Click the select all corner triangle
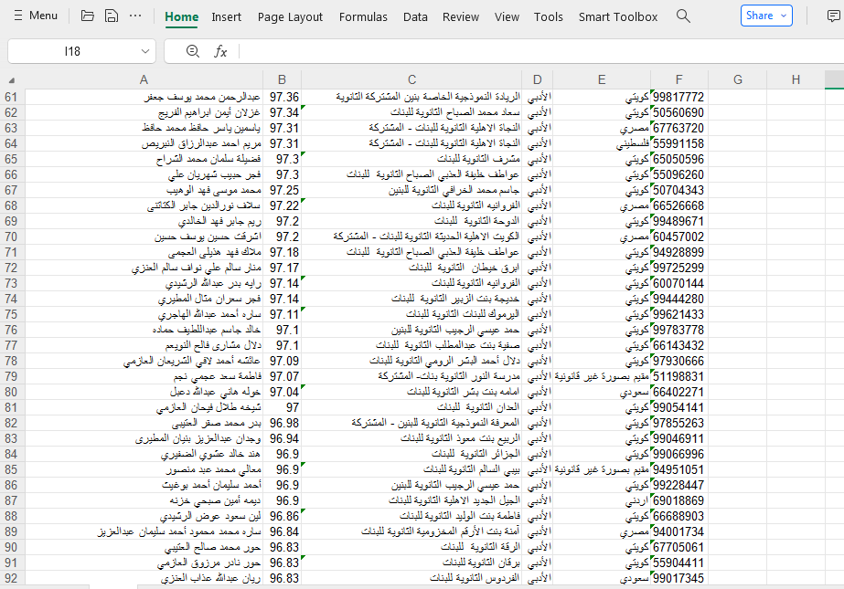This screenshot has width=844, height=589. (11, 80)
